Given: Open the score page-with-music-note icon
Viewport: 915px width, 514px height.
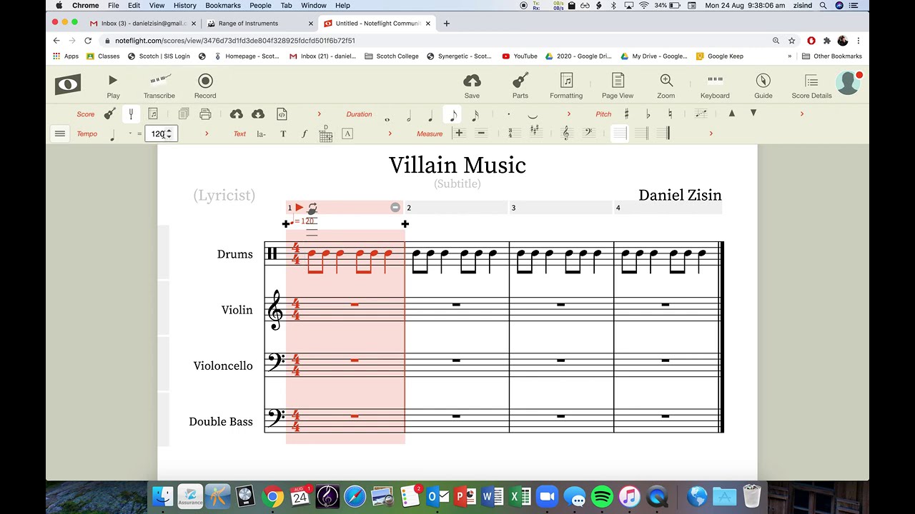Looking at the screenshot, I should 153,114.
